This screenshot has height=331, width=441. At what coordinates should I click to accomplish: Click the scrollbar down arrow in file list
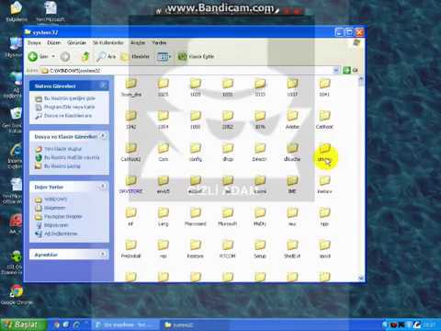tap(361, 278)
